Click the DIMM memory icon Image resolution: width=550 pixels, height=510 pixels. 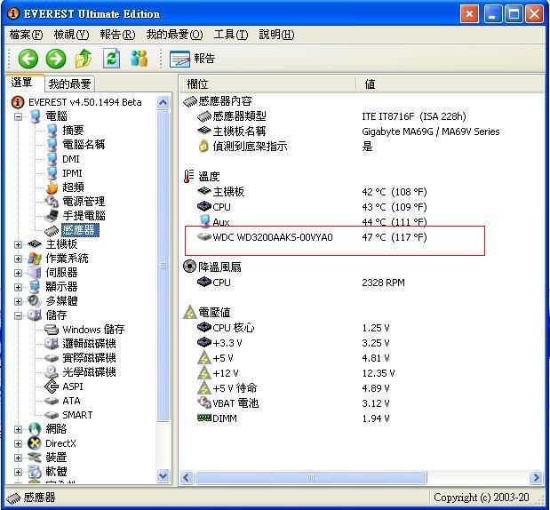[204, 418]
